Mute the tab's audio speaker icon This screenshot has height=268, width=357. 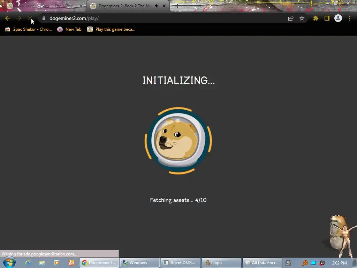157,6
